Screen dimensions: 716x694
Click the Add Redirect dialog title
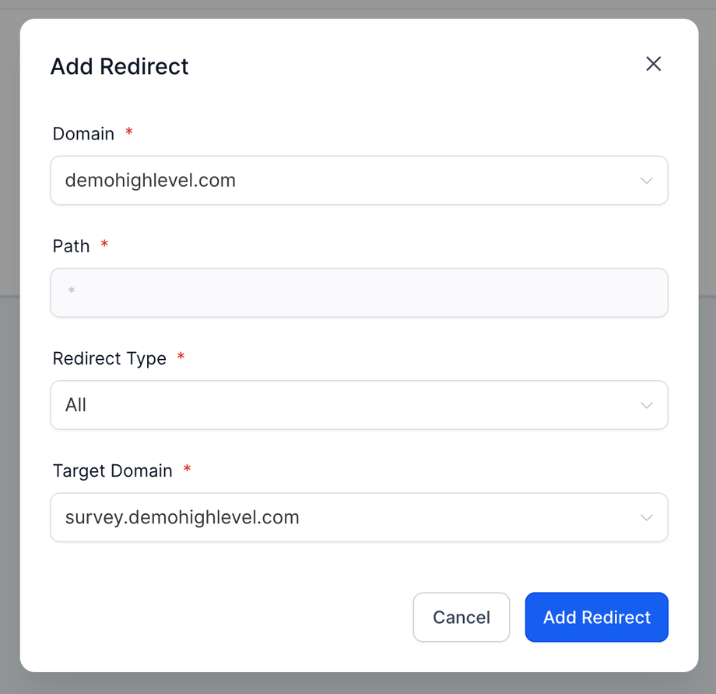click(119, 66)
